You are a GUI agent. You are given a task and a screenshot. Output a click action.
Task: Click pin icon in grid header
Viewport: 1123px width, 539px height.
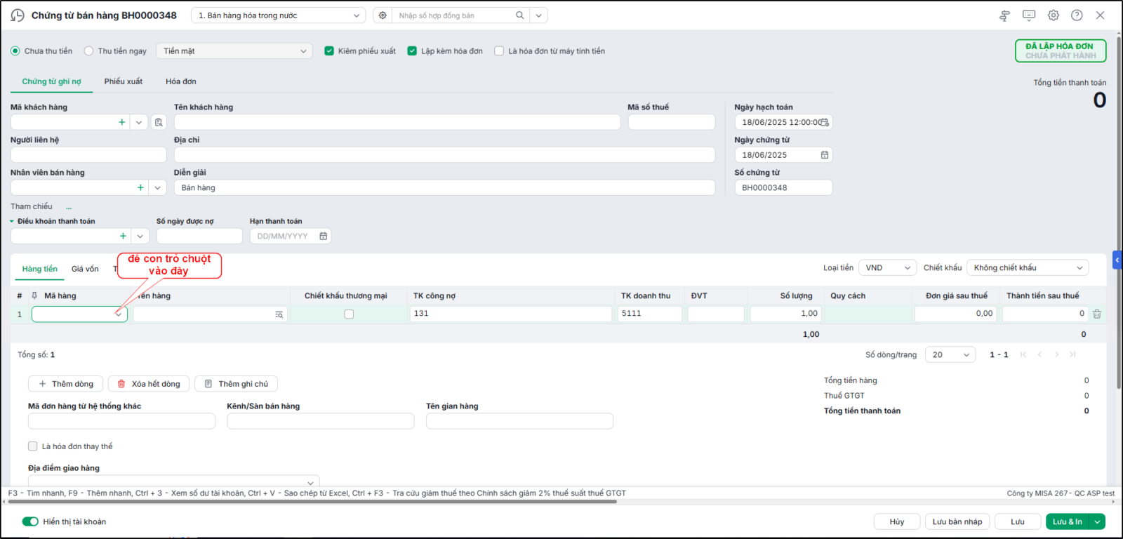point(34,295)
